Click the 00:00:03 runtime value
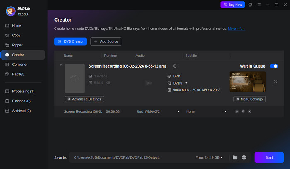Image resolution: width=290 pixels, height=169 pixels. (113, 111)
